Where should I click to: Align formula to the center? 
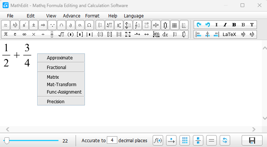pos(207,35)
